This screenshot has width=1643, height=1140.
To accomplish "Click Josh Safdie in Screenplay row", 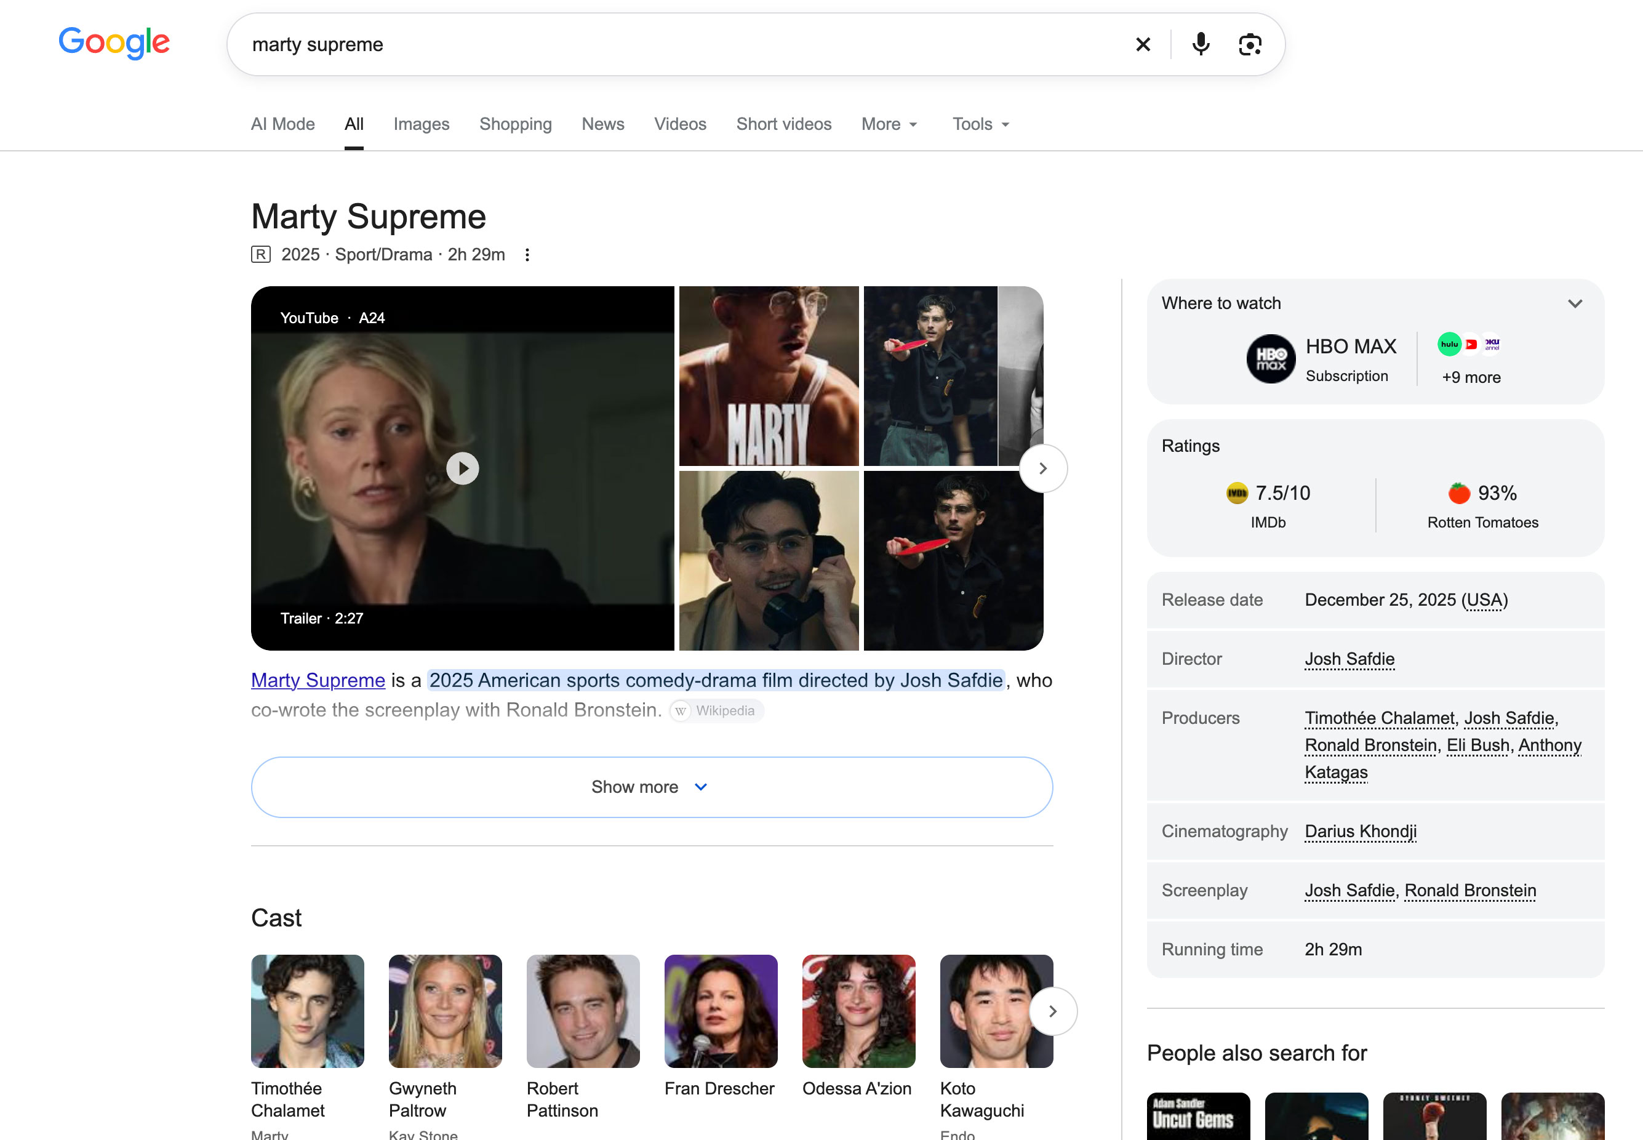I will pyautogui.click(x=1349, y=891).
